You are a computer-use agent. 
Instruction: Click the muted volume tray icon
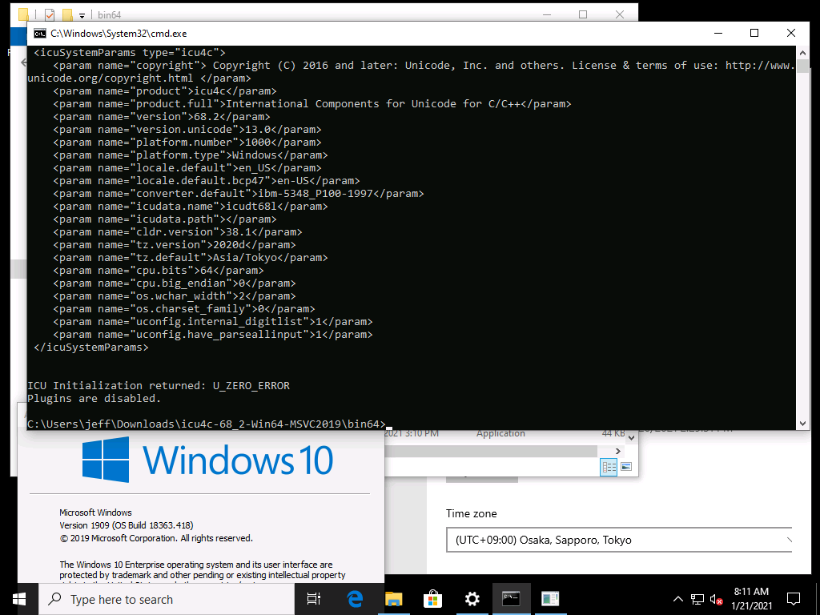pyautogui.click(x=717, y=599)
